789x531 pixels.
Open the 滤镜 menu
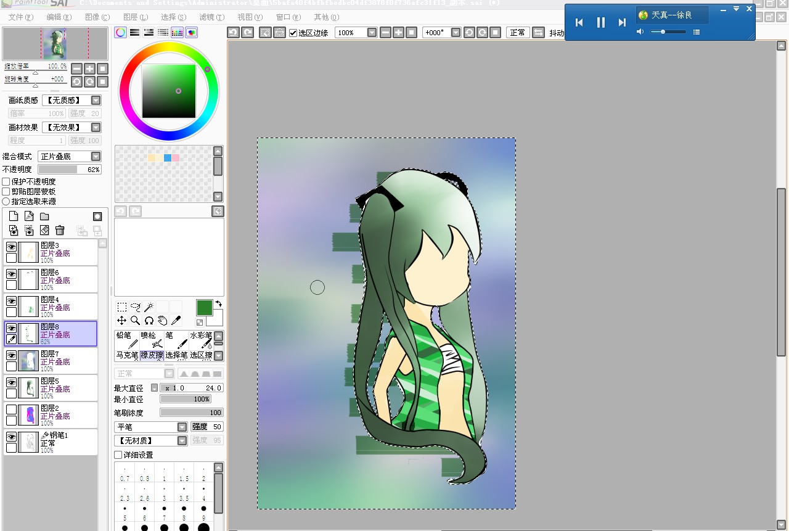click(x=212, y=17)
